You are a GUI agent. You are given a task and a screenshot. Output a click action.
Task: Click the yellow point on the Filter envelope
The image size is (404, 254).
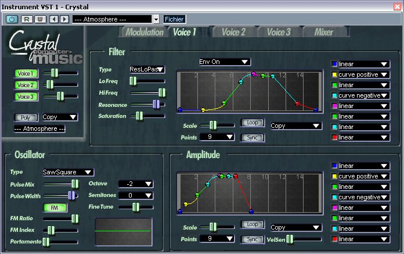pos(203,110)
